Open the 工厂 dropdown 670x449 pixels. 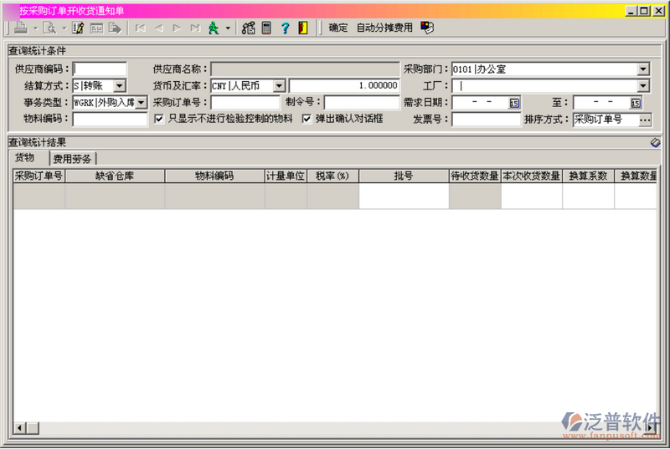[x=643, y=86]
